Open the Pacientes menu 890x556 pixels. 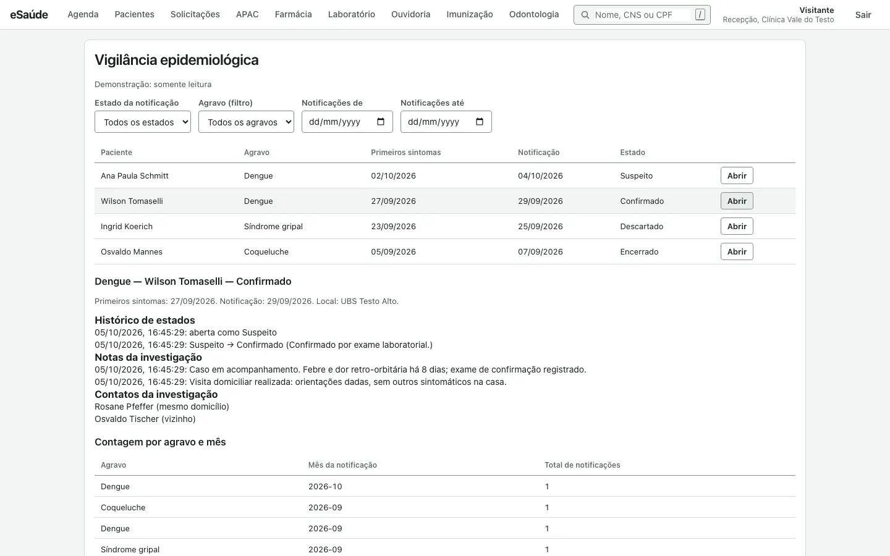click(134, 14)
